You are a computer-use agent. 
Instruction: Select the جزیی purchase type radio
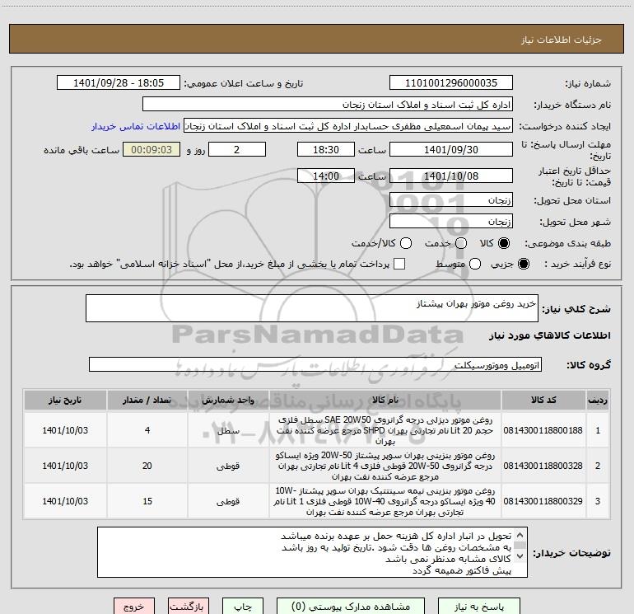(523, 264)
